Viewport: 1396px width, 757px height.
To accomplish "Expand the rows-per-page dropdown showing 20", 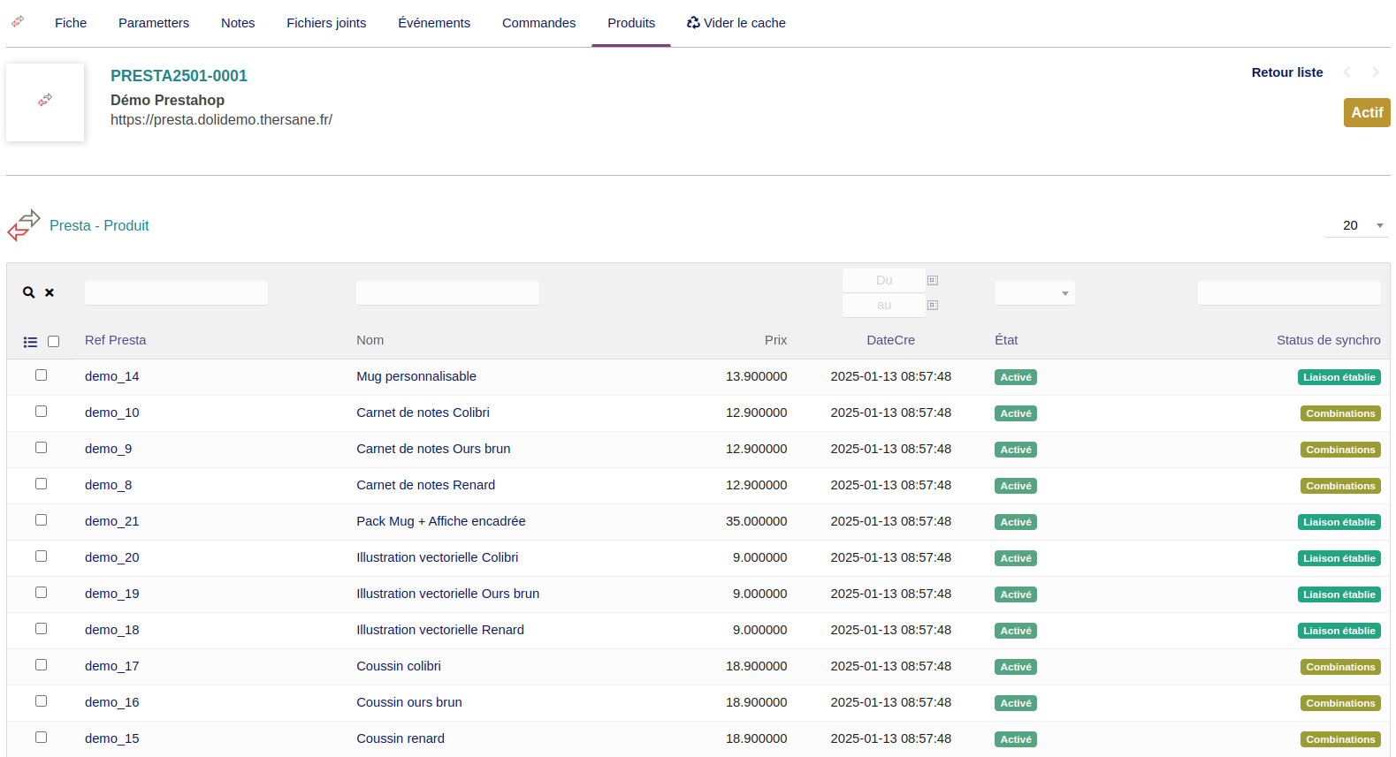I will [1355, 226].
